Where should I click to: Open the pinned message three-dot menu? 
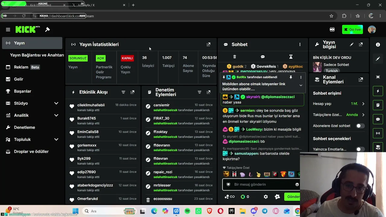[301, 77]
